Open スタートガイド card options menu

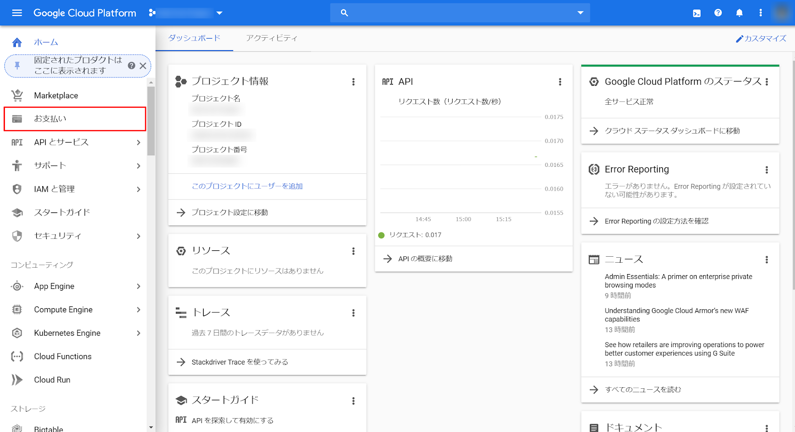point(353,401)
